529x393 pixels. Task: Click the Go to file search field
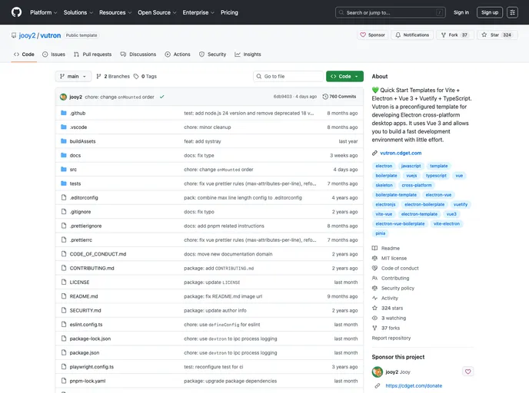(x=290, y=77)
